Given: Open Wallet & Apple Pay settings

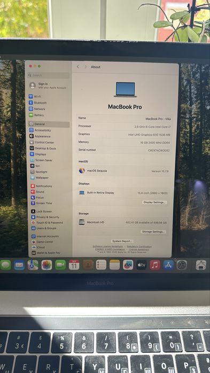Looking at the screenshot, I should coord(46,253).
